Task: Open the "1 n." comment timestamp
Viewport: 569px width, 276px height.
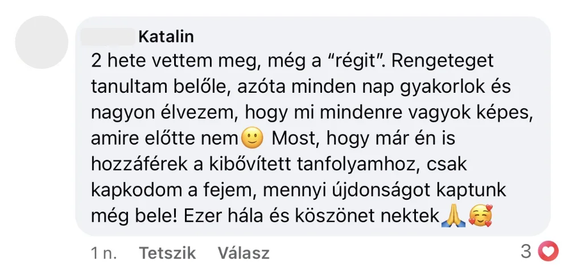Action: coord(104,253)
